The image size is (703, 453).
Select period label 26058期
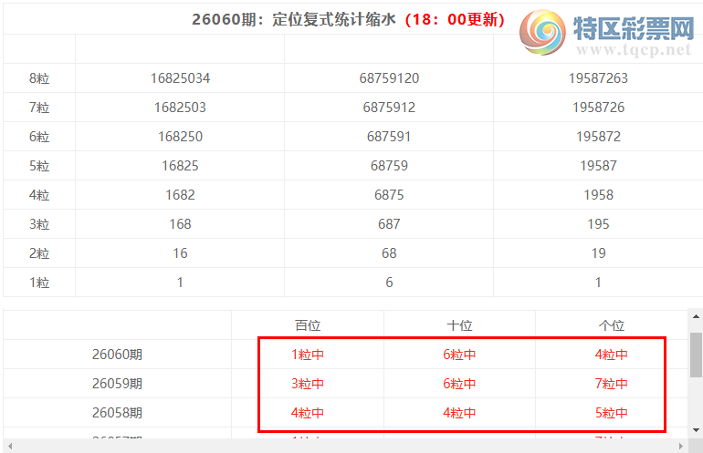pyautogui.click(x=117, y=413)
